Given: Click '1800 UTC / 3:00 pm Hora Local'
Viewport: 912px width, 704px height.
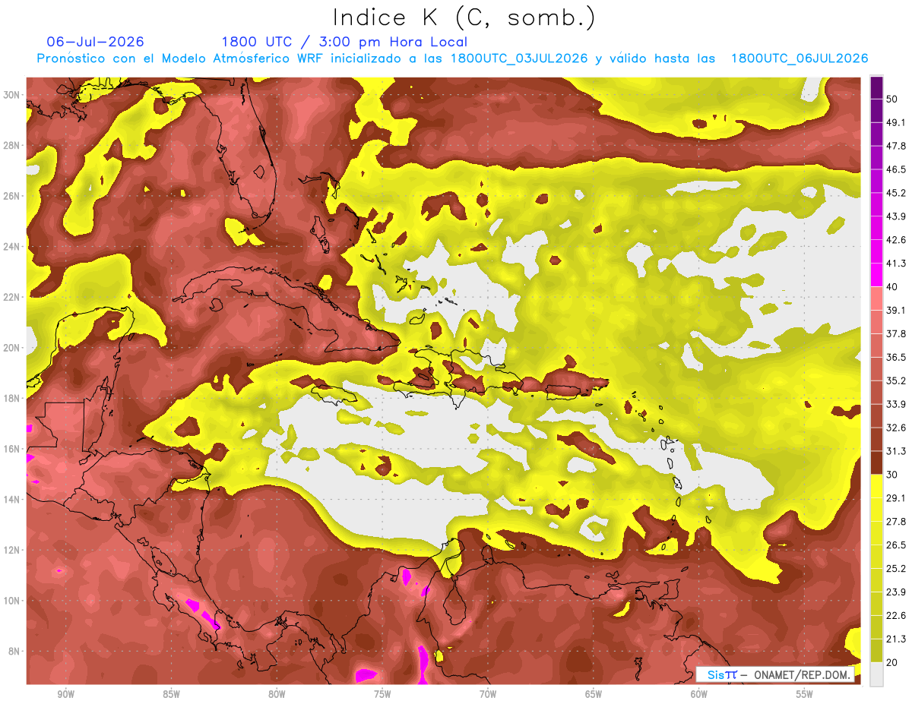Looking at the screenshot, I should 344,42.
